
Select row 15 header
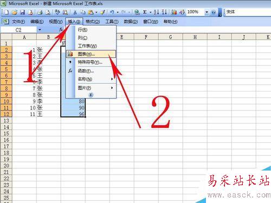coord(6,134)
